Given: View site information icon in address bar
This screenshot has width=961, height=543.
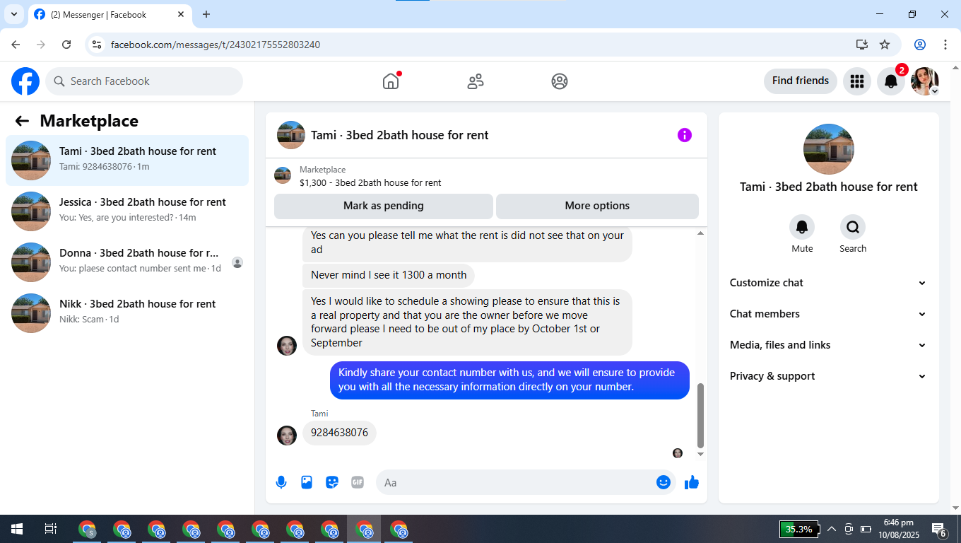Looking at the screenshot, I should pyautogui.click(x=98, y=45).
